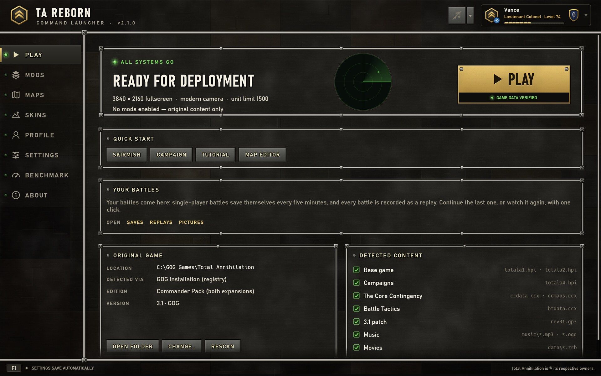Open the Mods section
The image size is (601, 376).
click(x=41, y=75)
